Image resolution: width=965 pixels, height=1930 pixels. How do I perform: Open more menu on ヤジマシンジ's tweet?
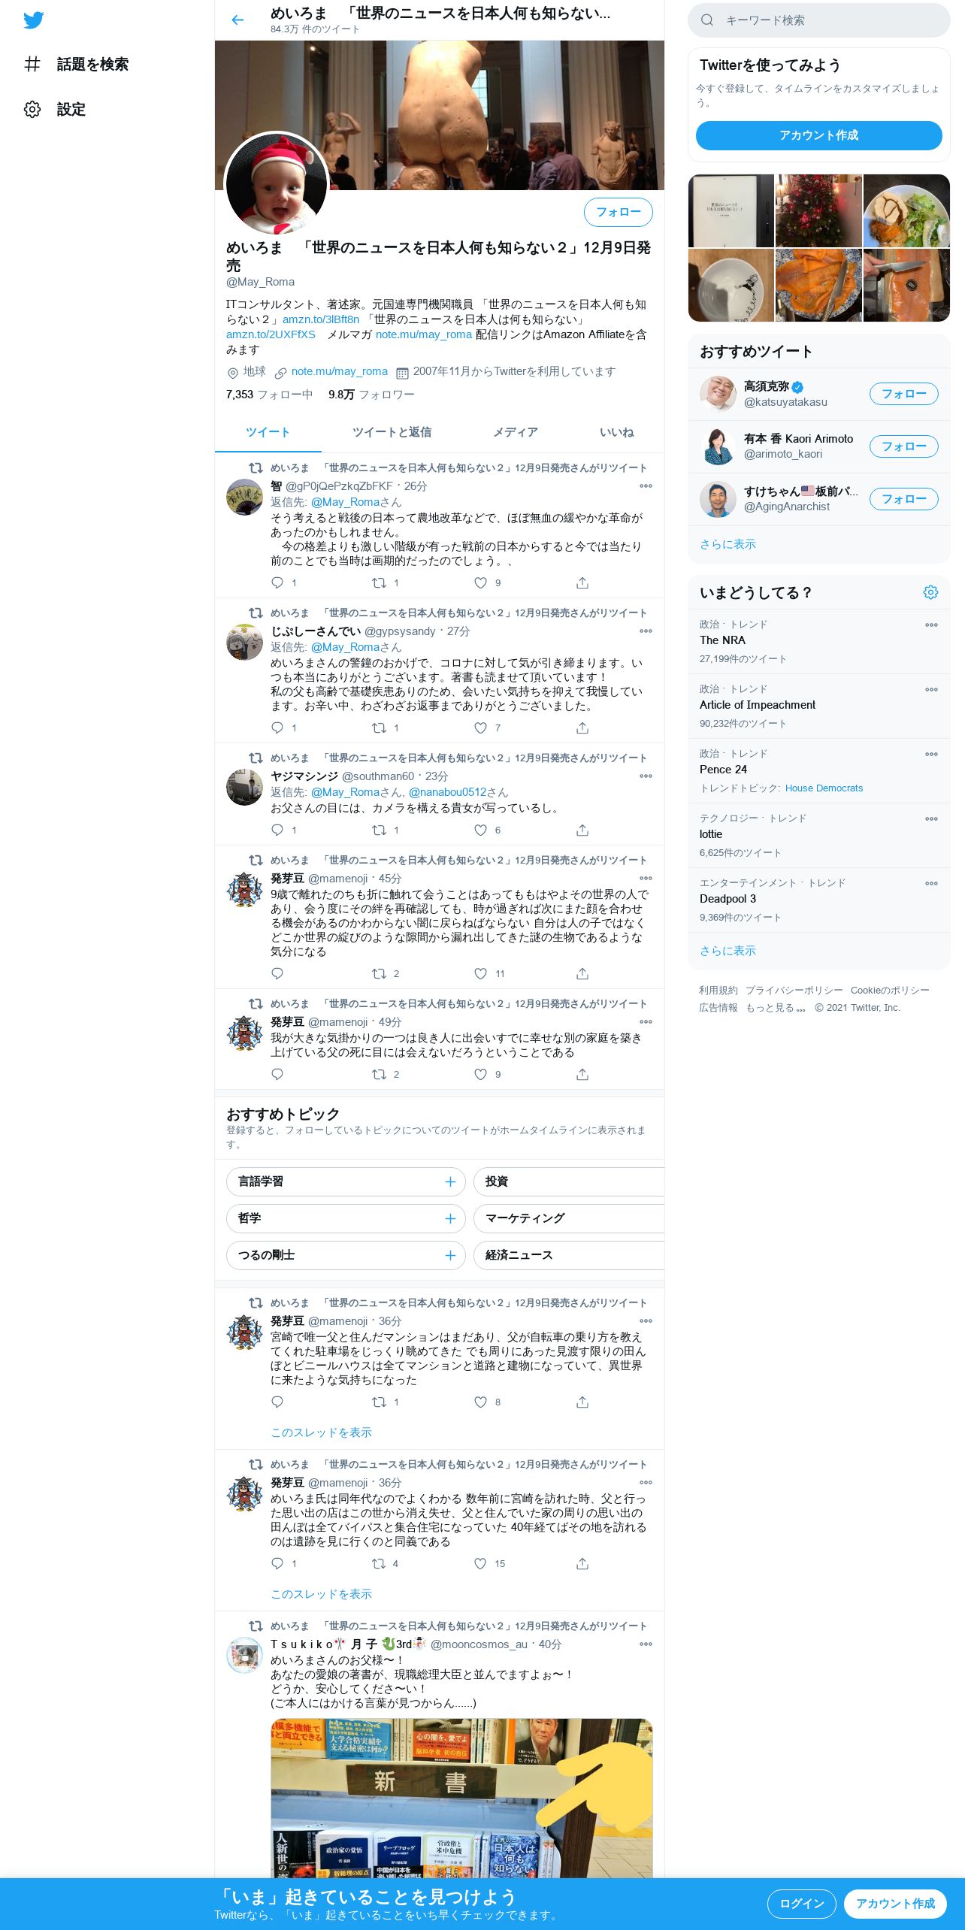tap(646, 776)
